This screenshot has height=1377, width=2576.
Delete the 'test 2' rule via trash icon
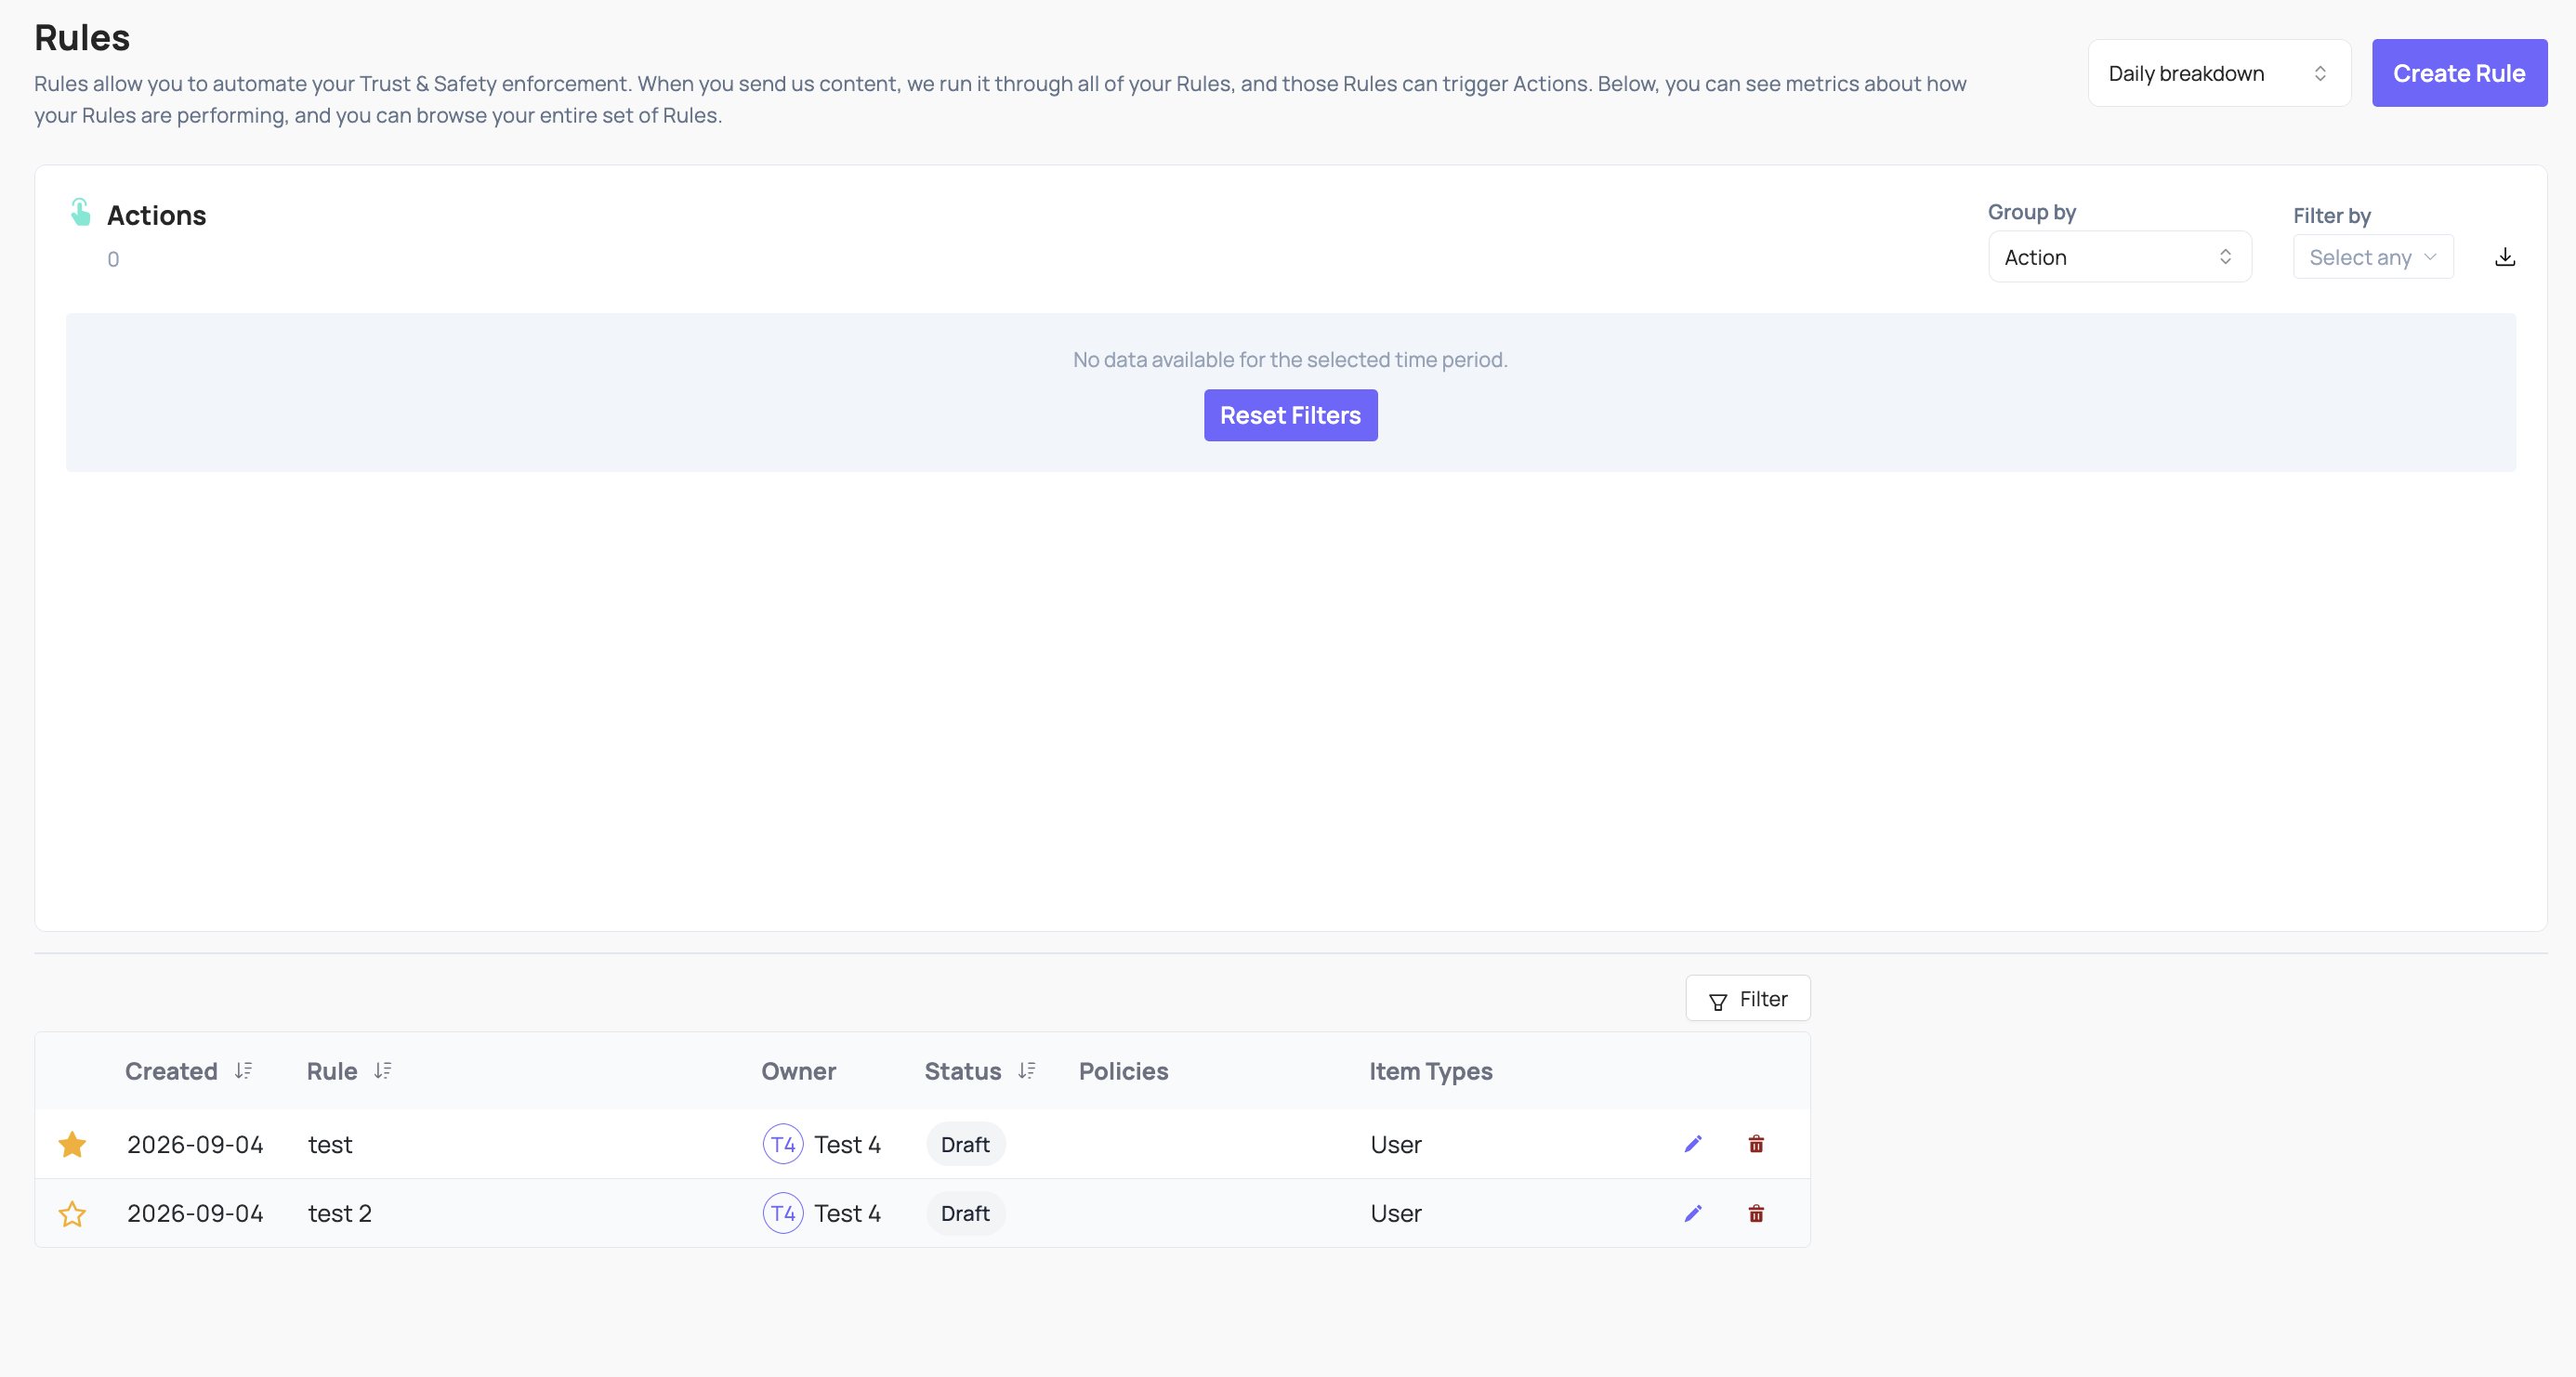1756,1213
